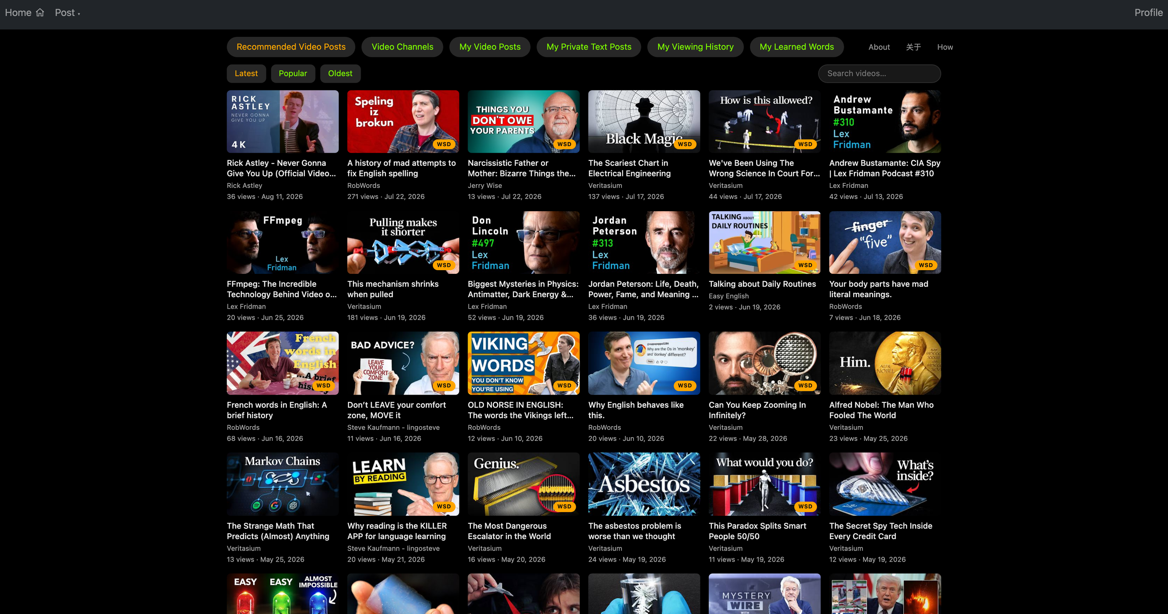Open the About page link
This screenshot has height=614, width=1168.
(x=879, y=47)
